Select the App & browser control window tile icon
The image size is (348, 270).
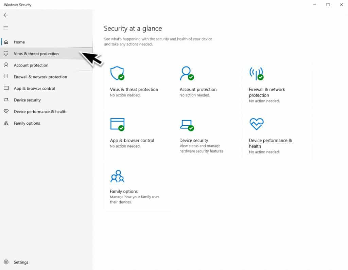click(x=117, y=124)
